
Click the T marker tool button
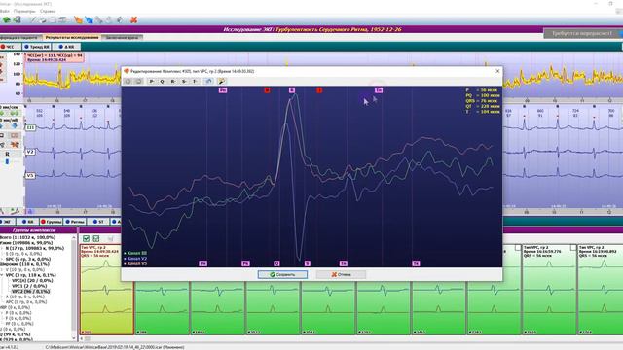tap(195, 81)
